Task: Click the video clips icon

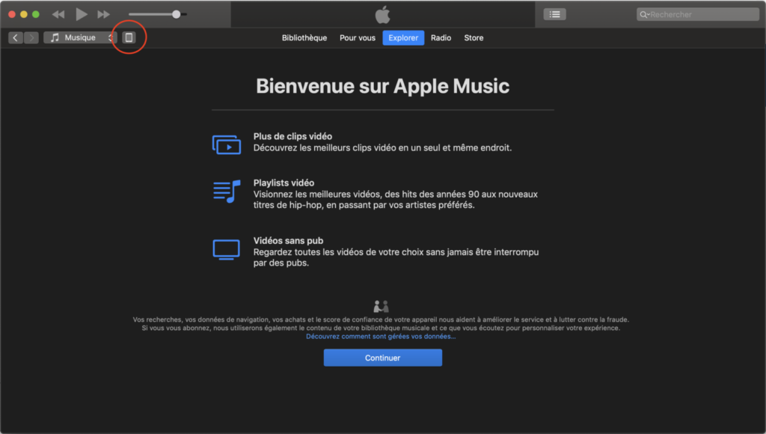Action: coord(227,144)
